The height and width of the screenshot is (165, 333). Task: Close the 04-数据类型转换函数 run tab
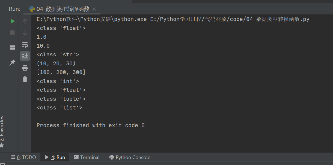point(94,9)
